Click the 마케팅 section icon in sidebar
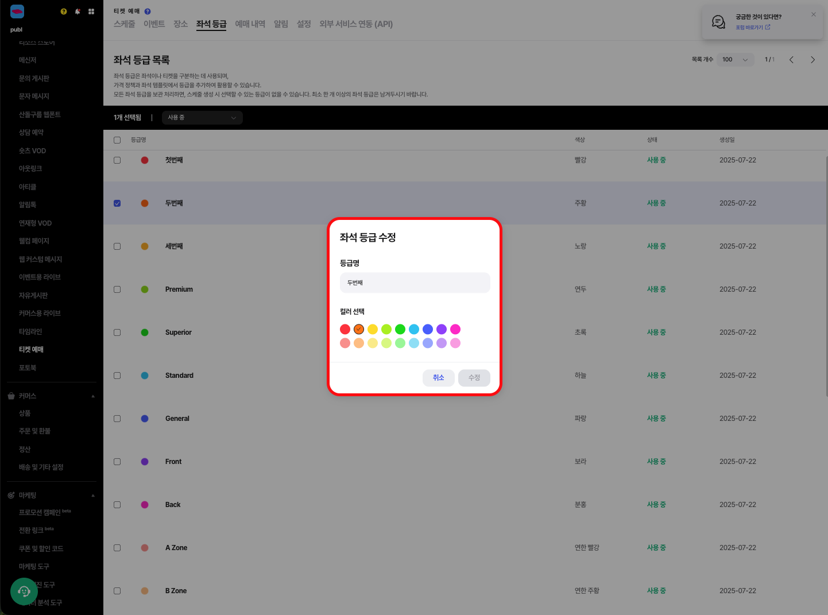Image resolution: width=828 pixels, height=615 pixels. point(10,495)
